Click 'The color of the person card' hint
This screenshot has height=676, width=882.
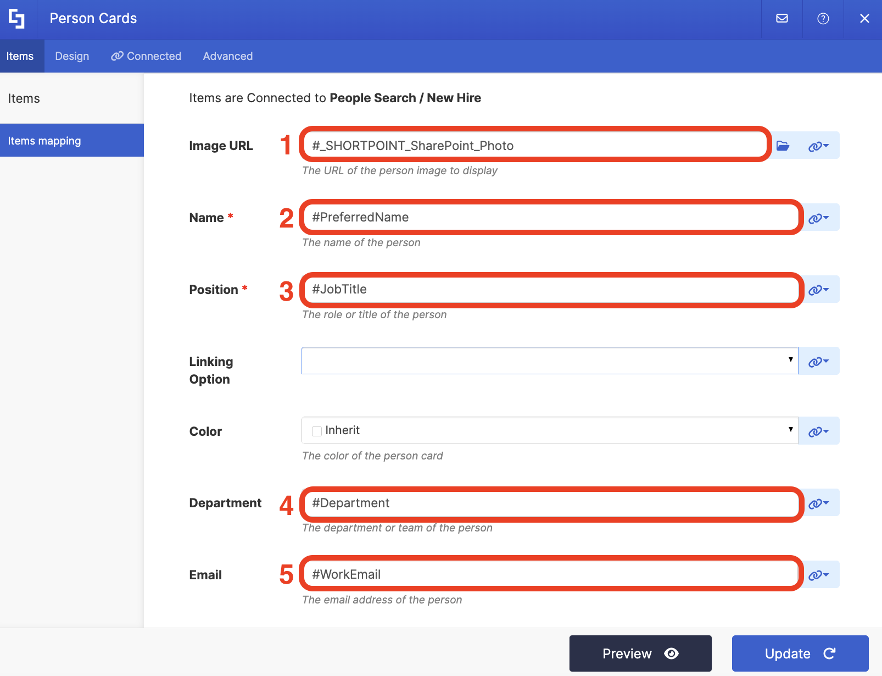point(372,456)
